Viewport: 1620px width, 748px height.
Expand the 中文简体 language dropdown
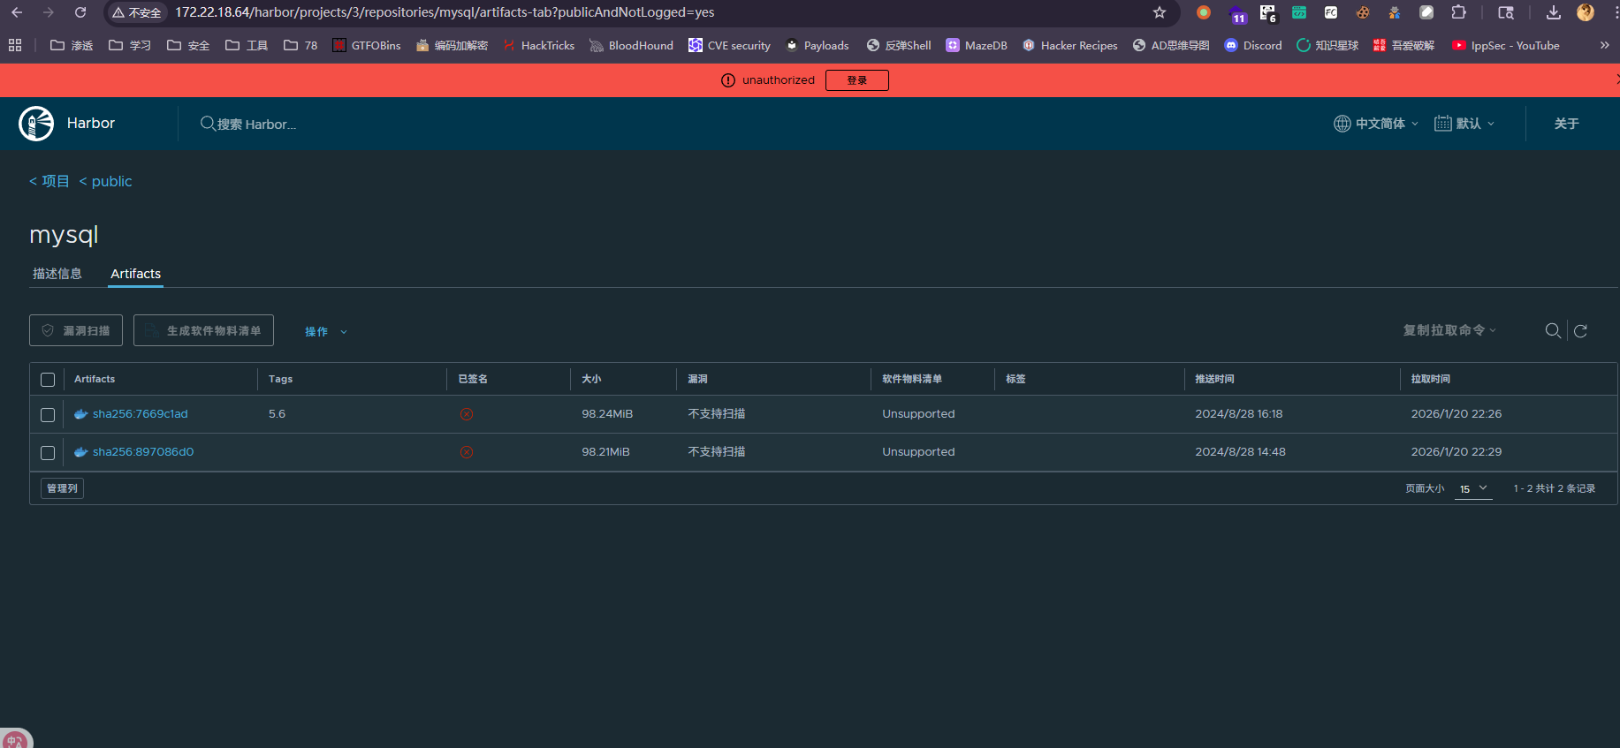[1376, 124]
